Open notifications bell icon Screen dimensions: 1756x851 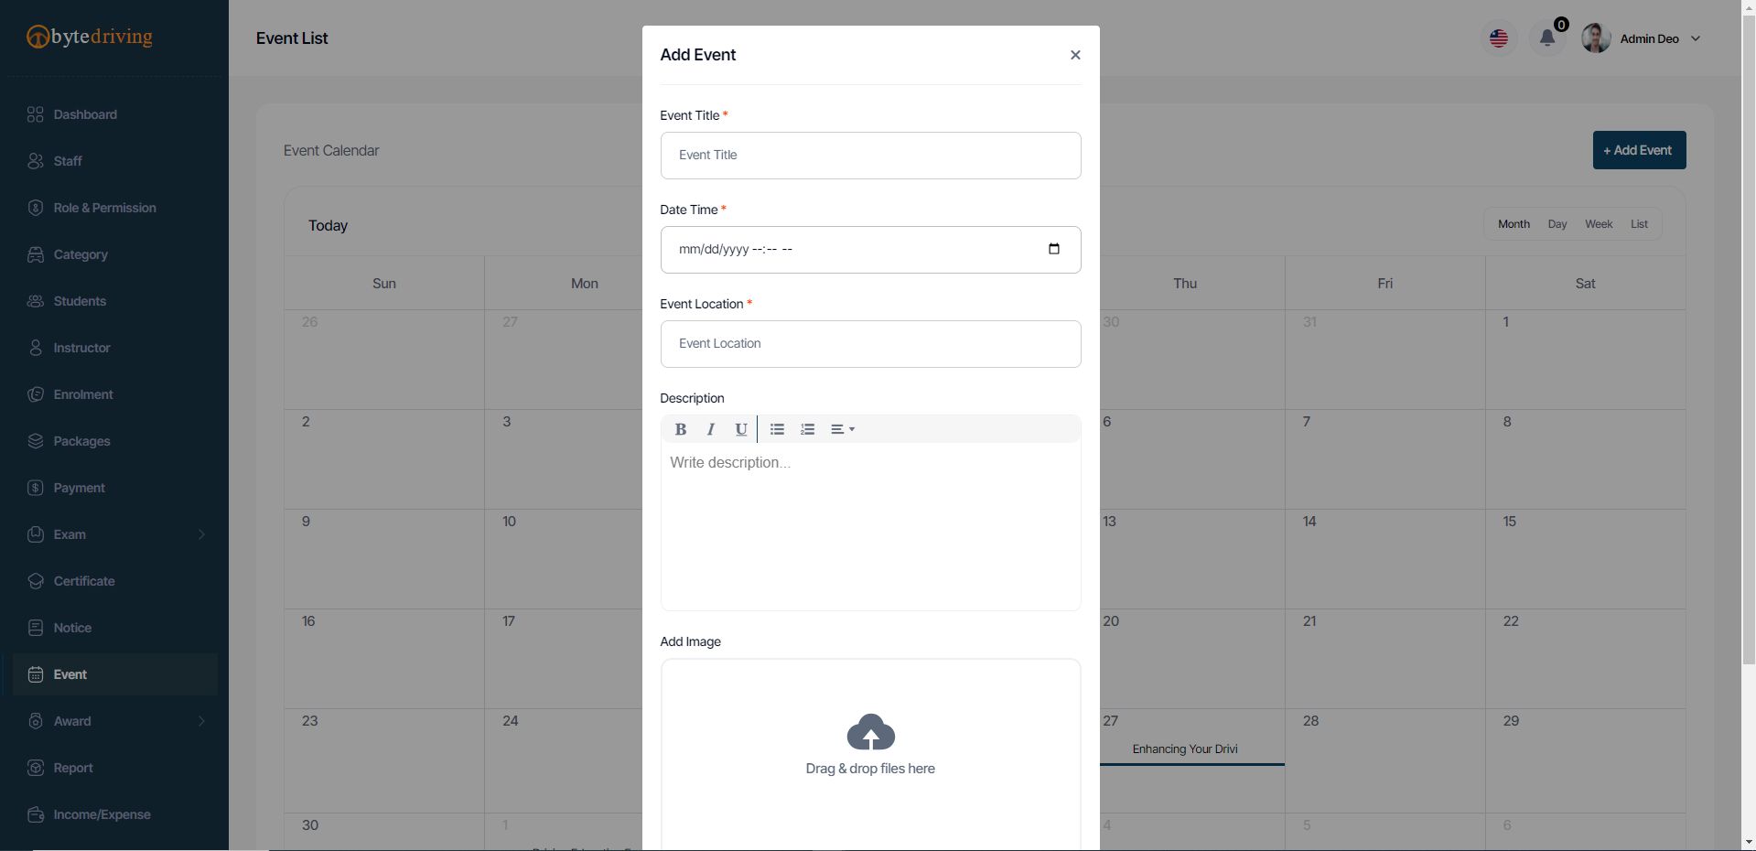[1547, 38]
